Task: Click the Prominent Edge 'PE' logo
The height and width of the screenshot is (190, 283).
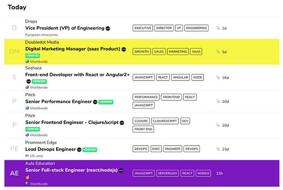Action: point(14,149)
